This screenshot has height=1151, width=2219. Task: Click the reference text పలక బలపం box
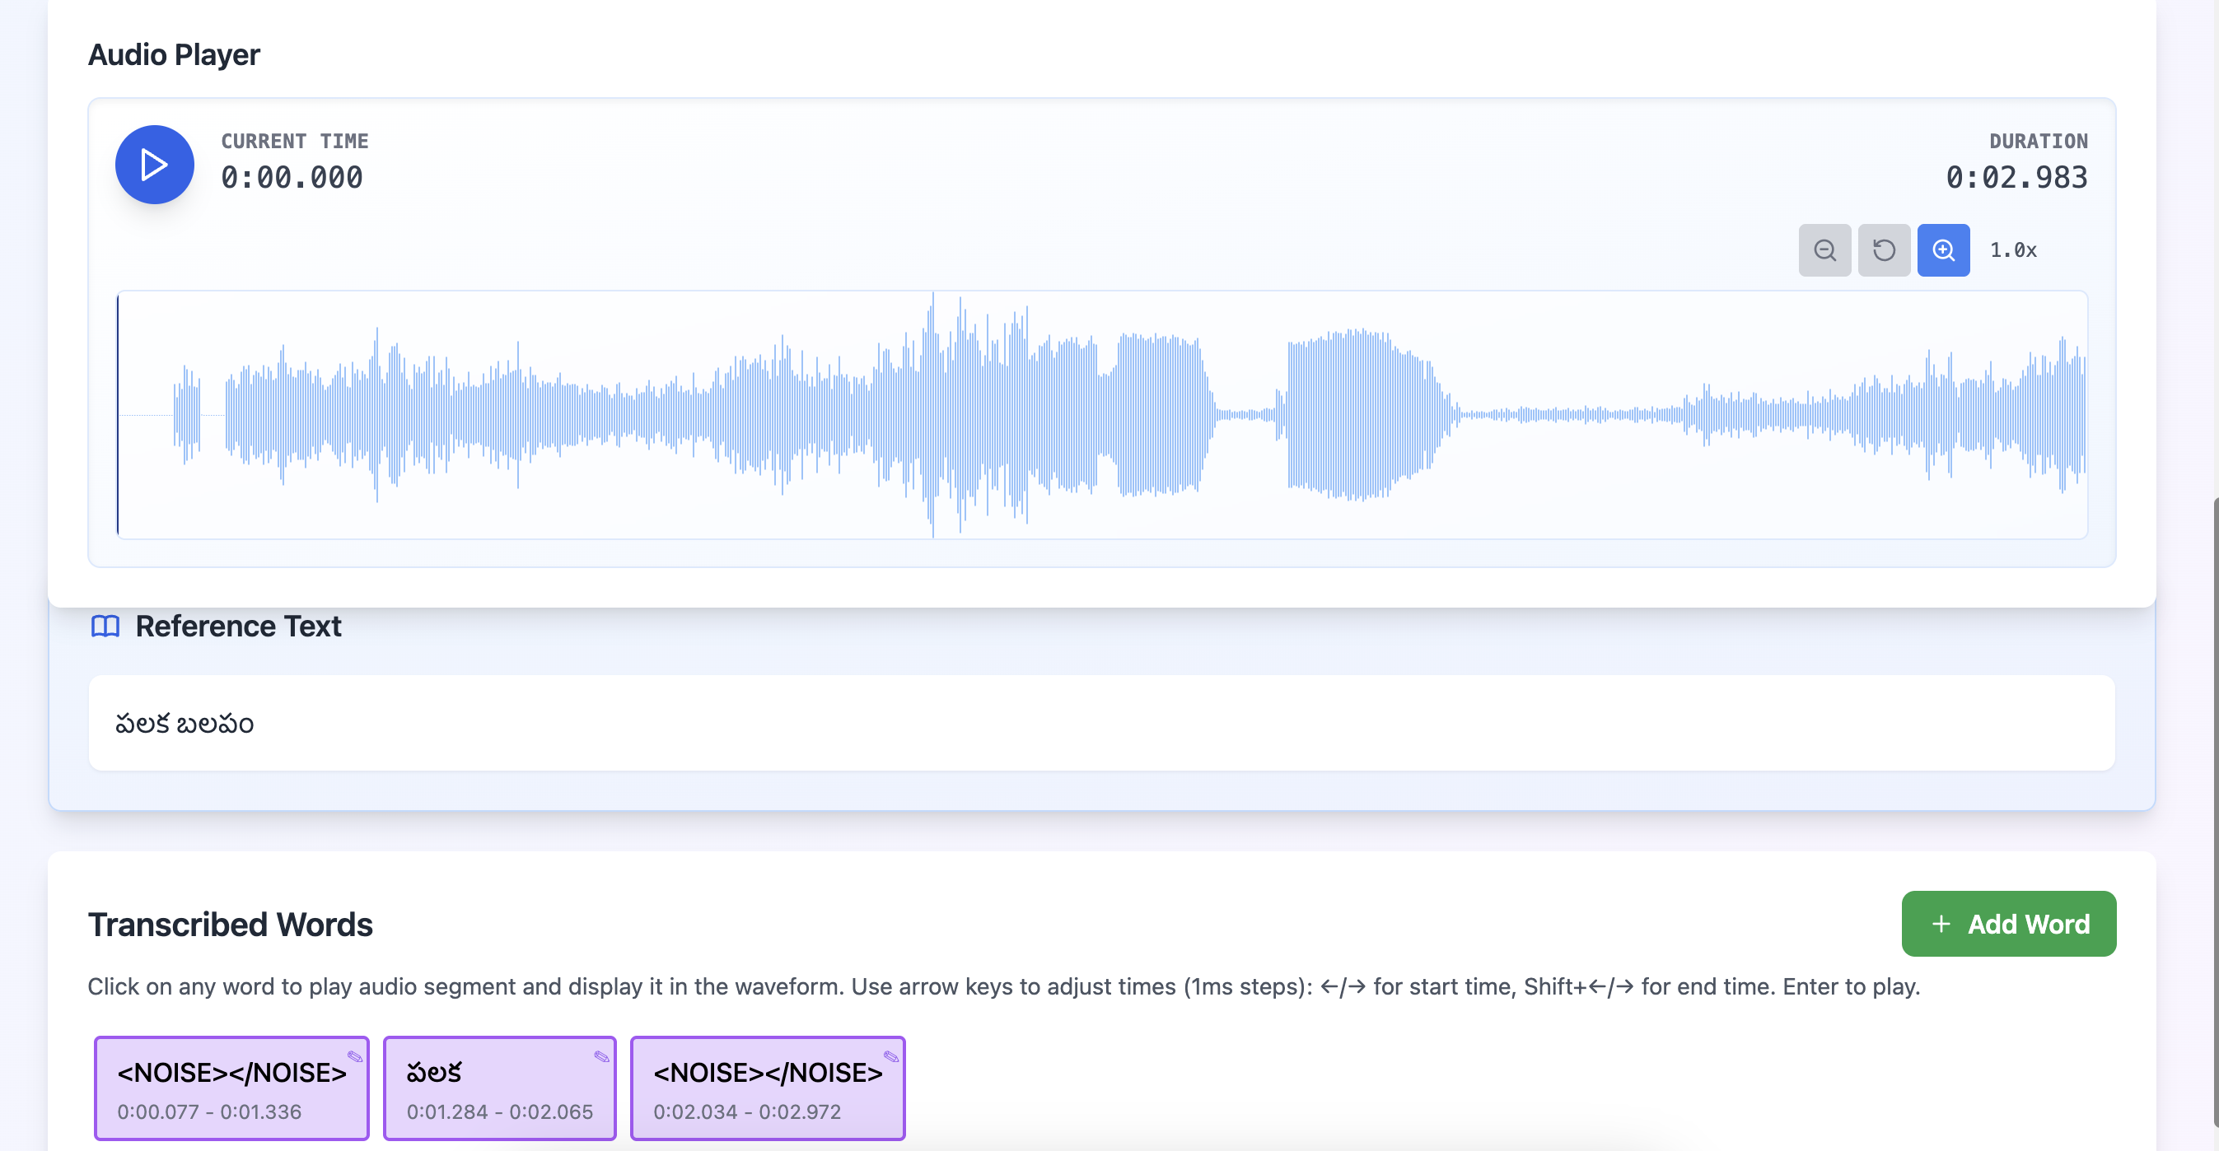point(1101,723)
